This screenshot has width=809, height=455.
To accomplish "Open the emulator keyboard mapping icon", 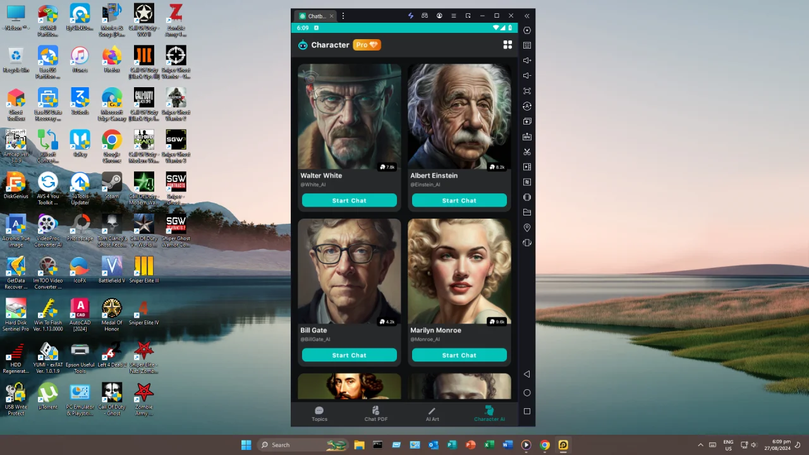I will pyautogui.click(x=527, y=45).
